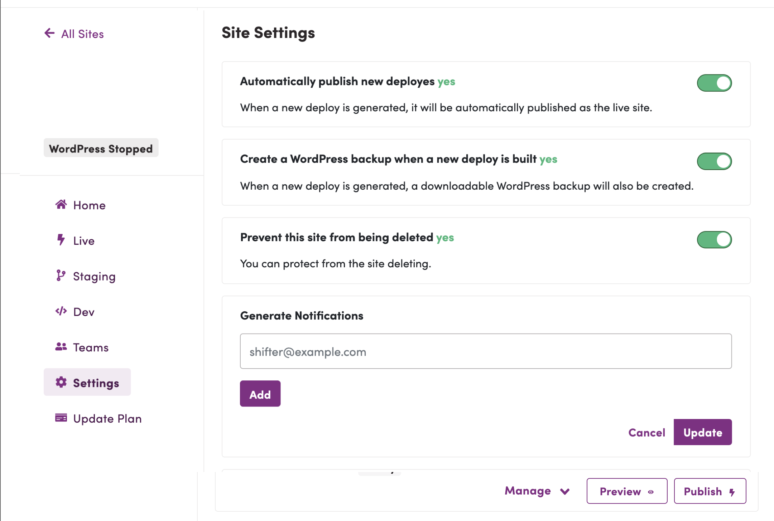Open the All Sites link
The width and height of the screenshot is (774, 521).
(82, 34)
